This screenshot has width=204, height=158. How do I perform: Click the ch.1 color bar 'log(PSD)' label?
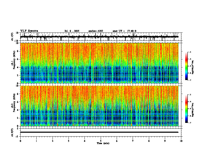(x=193, y=67)
